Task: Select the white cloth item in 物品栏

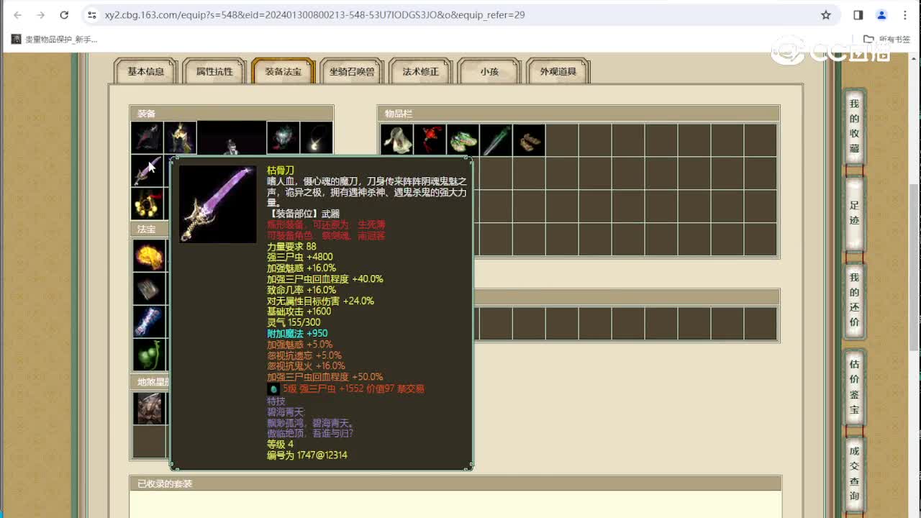Action: (396, 140)
